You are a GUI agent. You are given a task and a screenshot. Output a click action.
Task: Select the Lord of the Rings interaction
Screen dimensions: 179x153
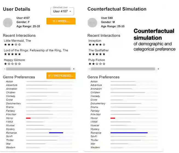36,50
